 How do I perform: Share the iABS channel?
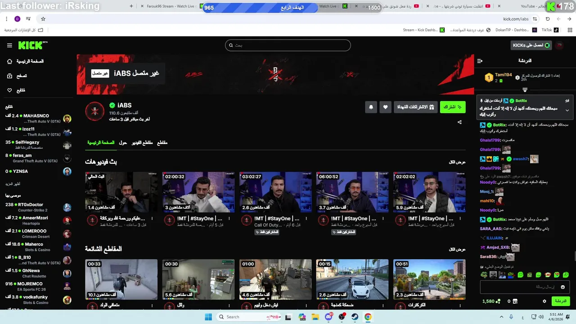(459, 122)
